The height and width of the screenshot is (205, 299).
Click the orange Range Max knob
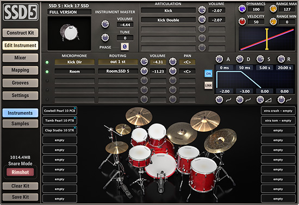[273, 9]
